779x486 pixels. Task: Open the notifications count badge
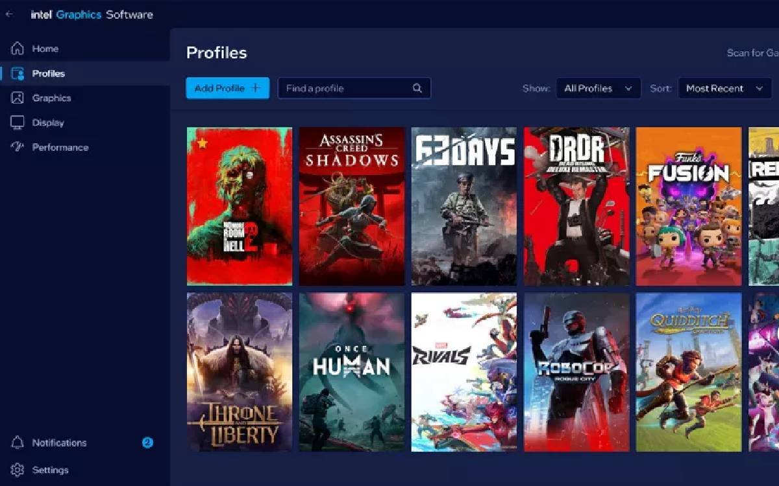(x=147, y=443)
